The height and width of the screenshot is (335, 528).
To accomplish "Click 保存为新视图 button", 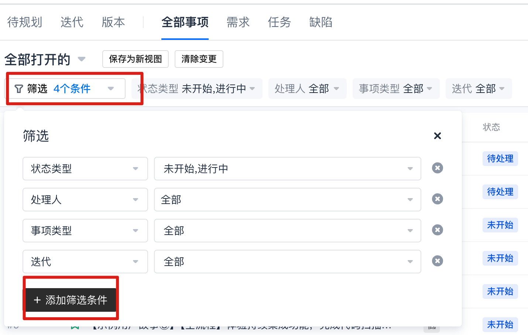I will (x=136, y=59).
